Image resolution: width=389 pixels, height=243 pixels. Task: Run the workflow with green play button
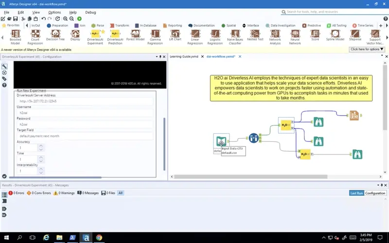click(x=79, y=18)
